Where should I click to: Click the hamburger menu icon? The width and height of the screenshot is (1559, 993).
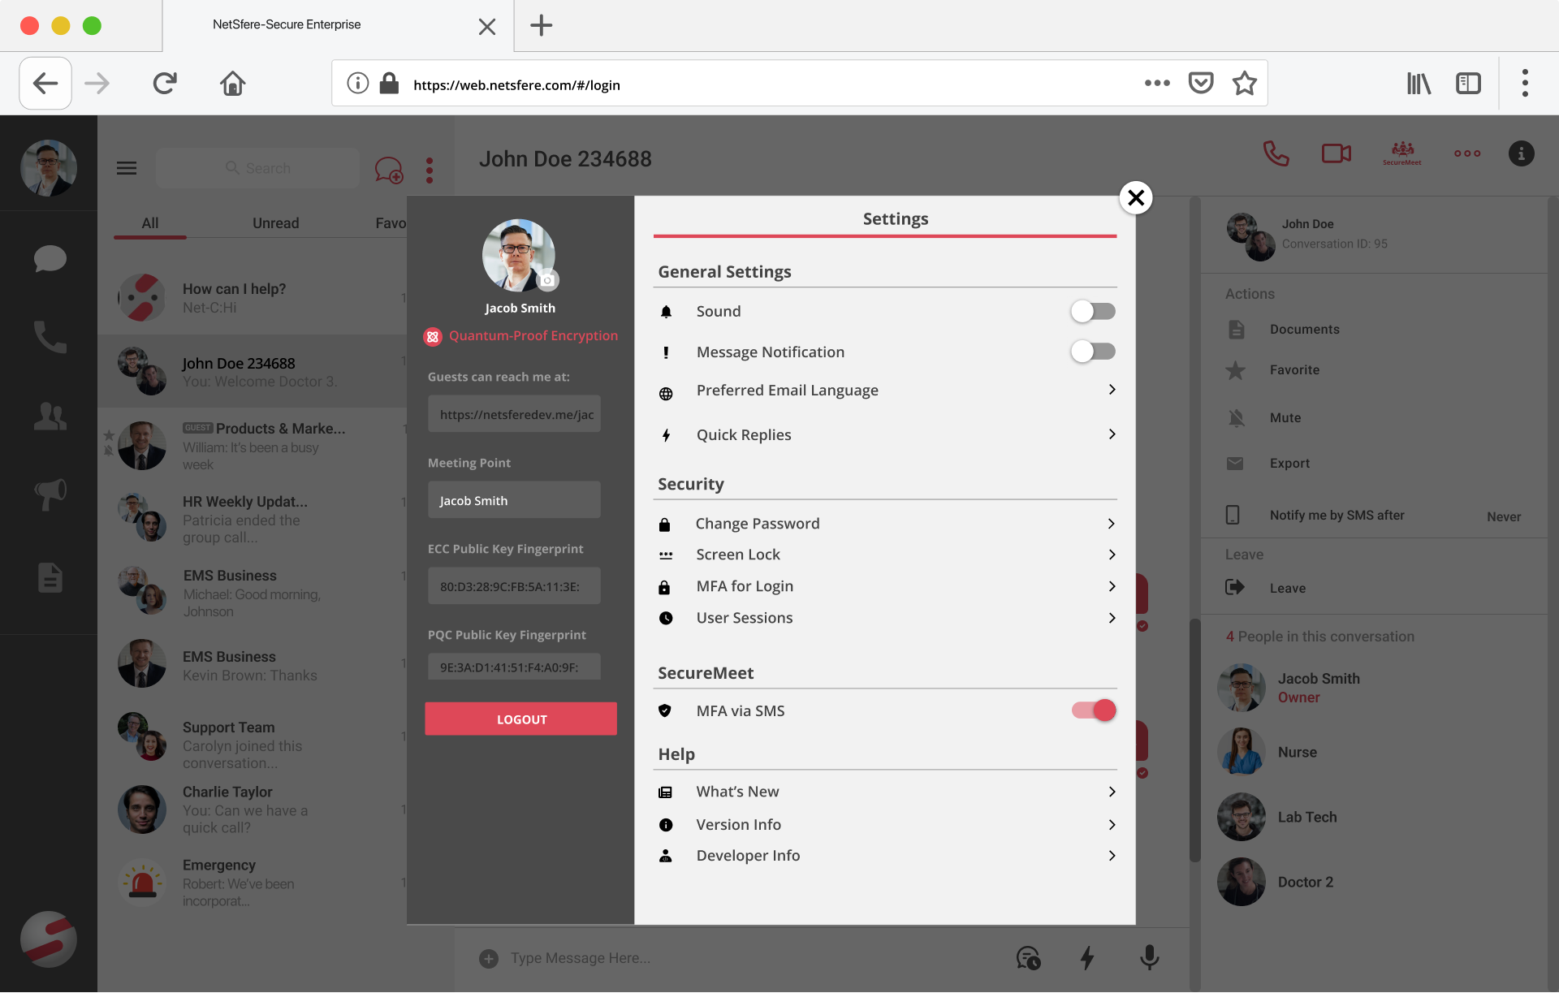[x=127, y=168]
